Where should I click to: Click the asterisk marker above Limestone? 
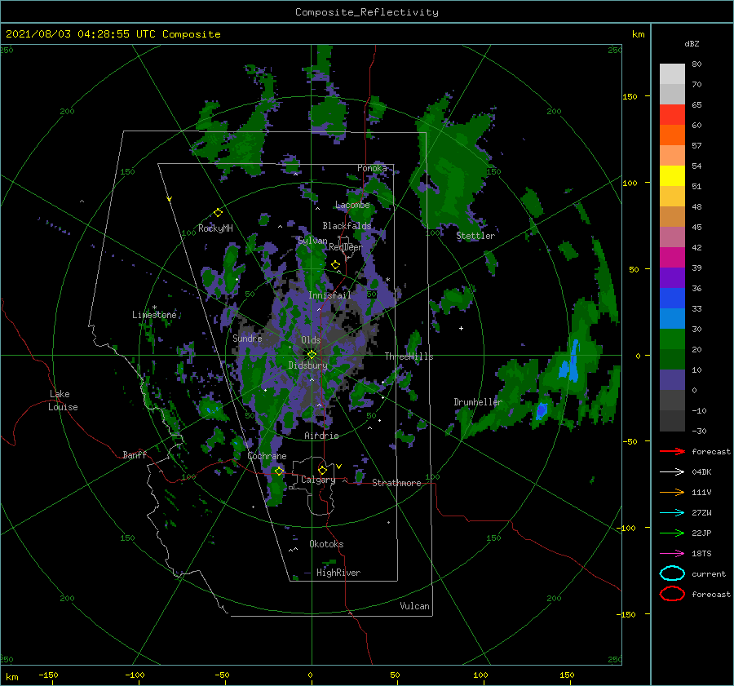[x=154, y=308]
